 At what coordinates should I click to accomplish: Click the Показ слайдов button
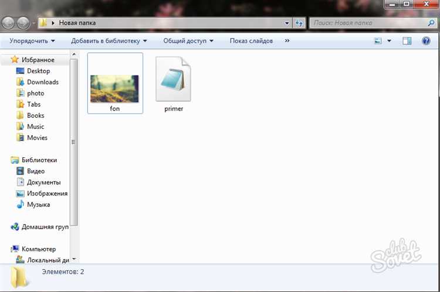pos(251,41)
